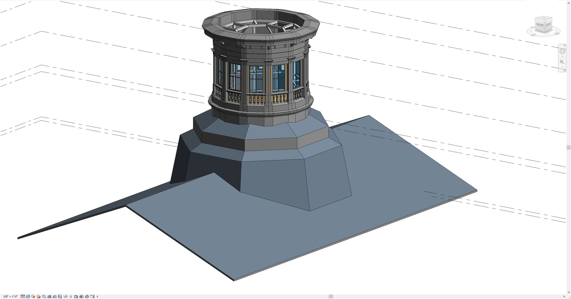This screenshot has height=299, width=571.
Task: Open the Steering Wheel on navigation bar
Action: 562,51
